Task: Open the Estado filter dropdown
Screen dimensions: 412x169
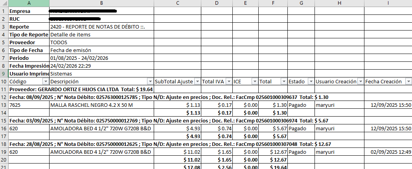Action: (x=311, y=81)
